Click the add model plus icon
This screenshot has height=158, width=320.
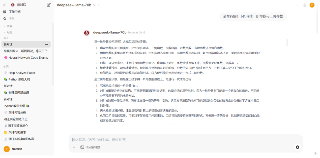pos(99,5)
